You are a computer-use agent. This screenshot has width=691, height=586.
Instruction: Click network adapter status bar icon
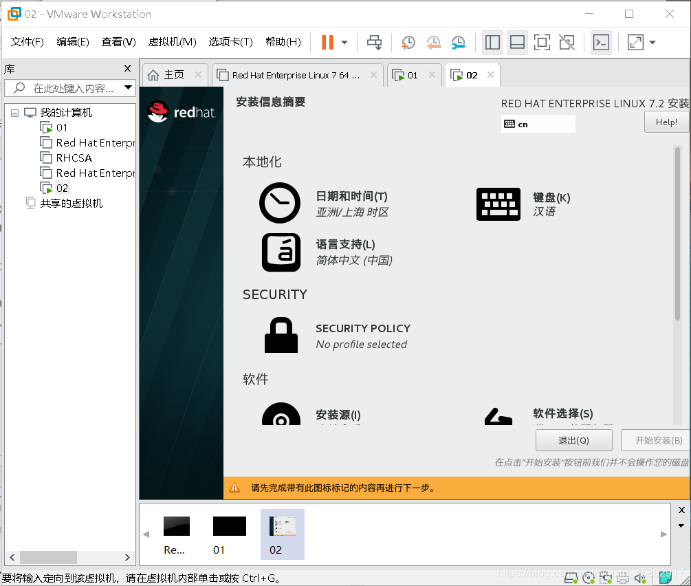[606, 578]
